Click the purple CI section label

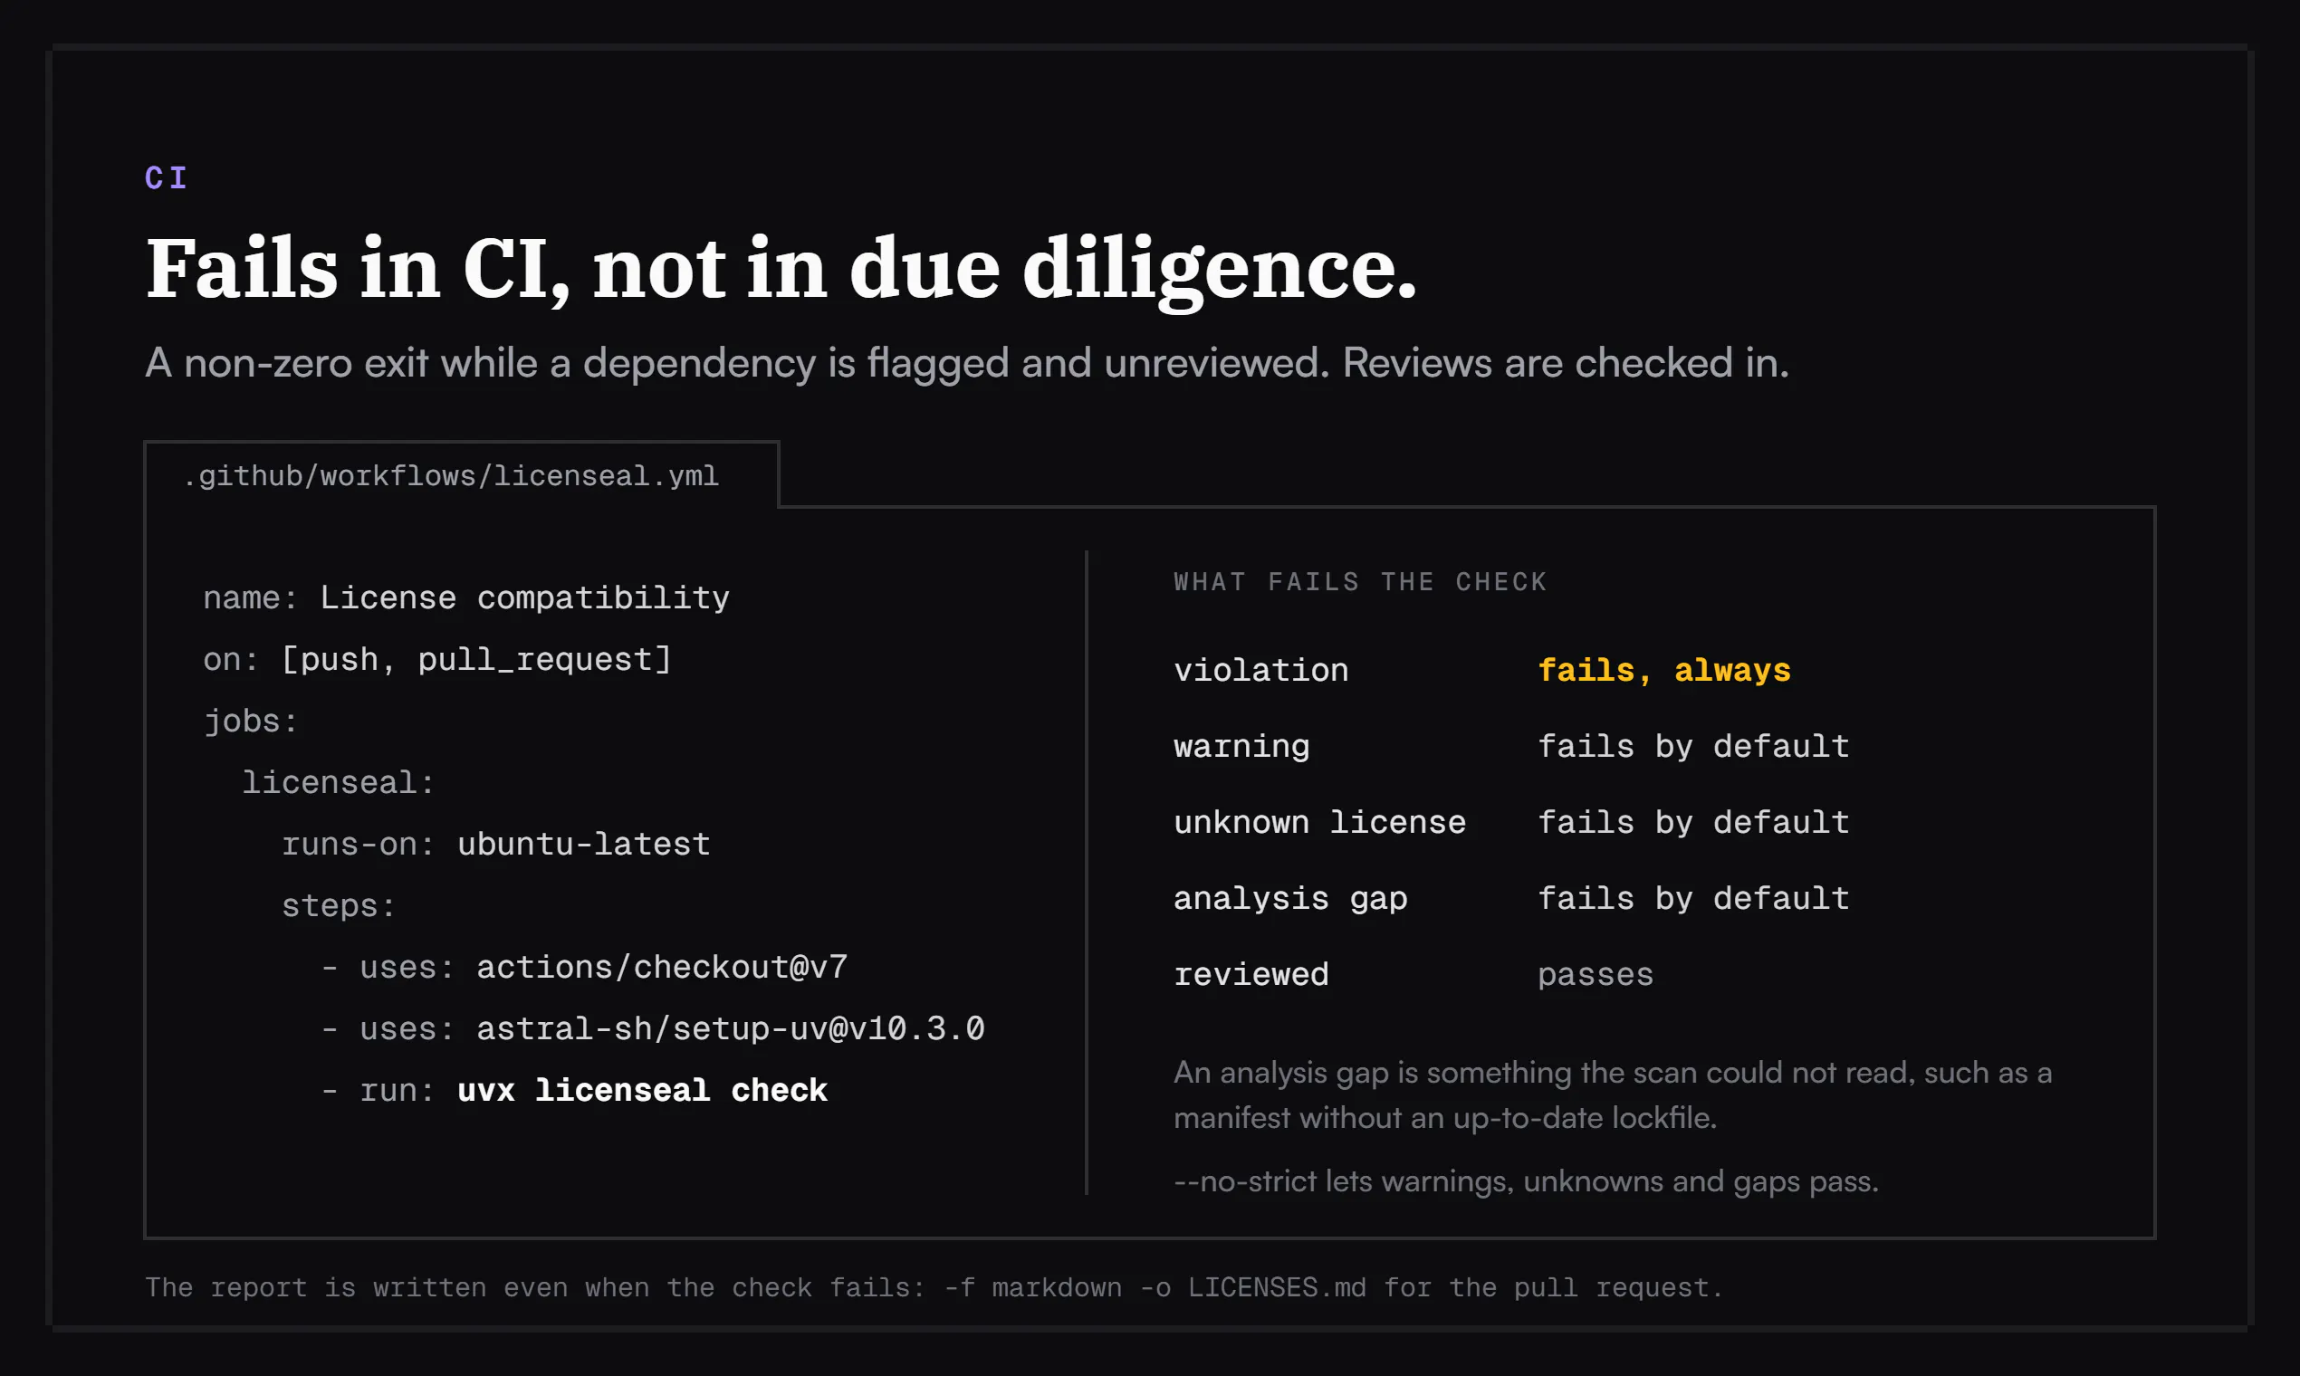[166, 177]
